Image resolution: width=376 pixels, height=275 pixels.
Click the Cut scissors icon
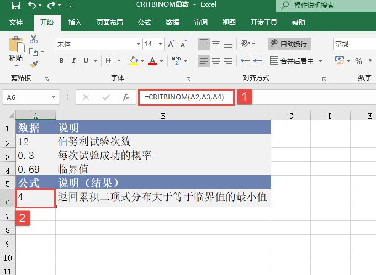(34, 39)
